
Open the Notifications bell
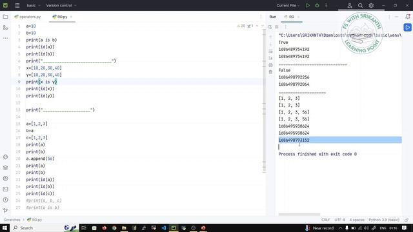(408, 17)
